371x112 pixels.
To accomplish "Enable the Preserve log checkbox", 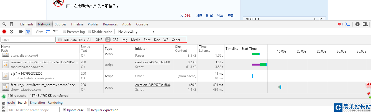I will [65, 32].
